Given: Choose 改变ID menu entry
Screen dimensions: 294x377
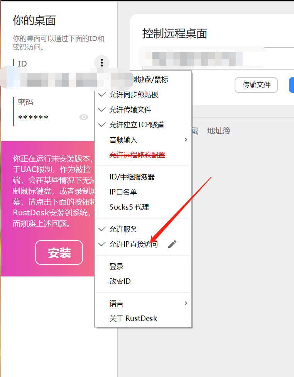Looking at the screenshot, I should pyautogui.click(x=143, y=281).
